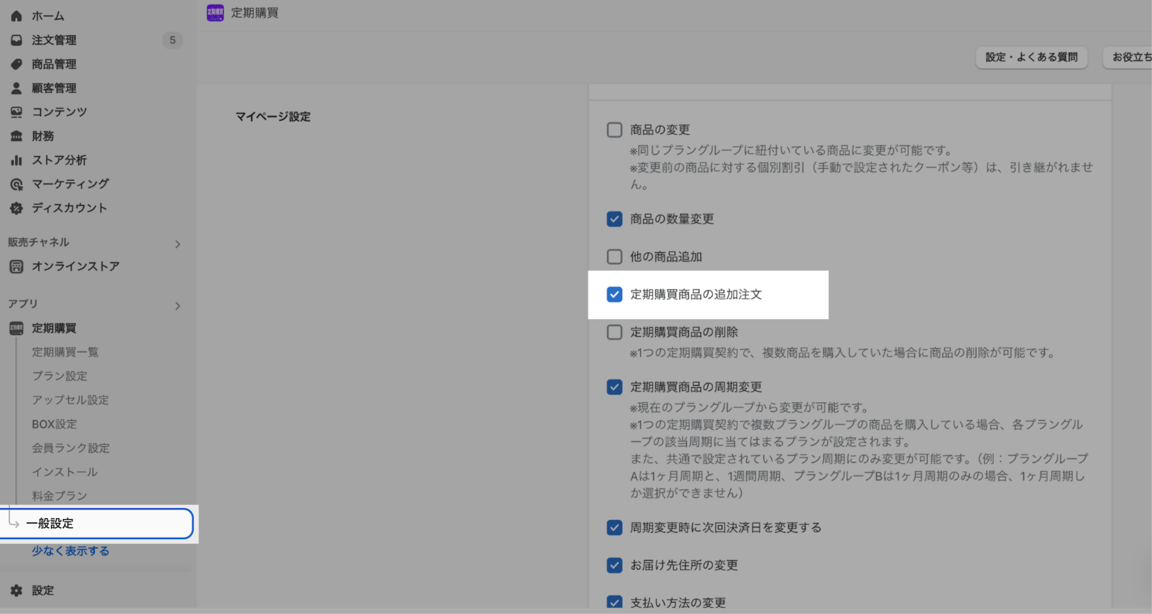Open the プラン設定 submenu item
The height and width of the screenshot is (614, 1152).
(59, 376)
